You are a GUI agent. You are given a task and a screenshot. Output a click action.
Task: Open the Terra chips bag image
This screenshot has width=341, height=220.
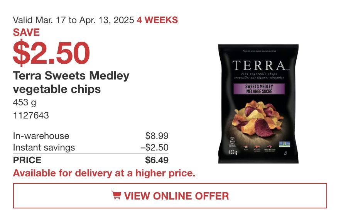pyautogui.click(x=258, y=104)
